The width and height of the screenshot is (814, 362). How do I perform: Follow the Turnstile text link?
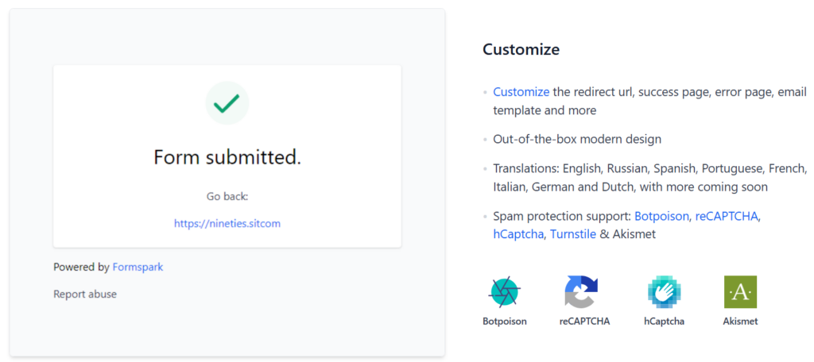[x=573, y=234]
